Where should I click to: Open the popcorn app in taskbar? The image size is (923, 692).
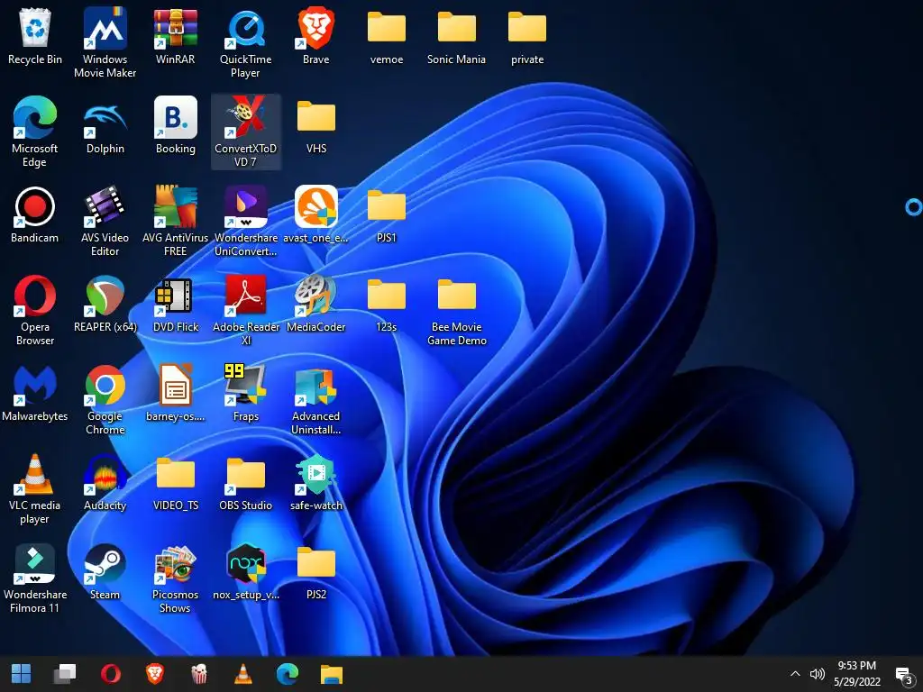coord(199,674)
